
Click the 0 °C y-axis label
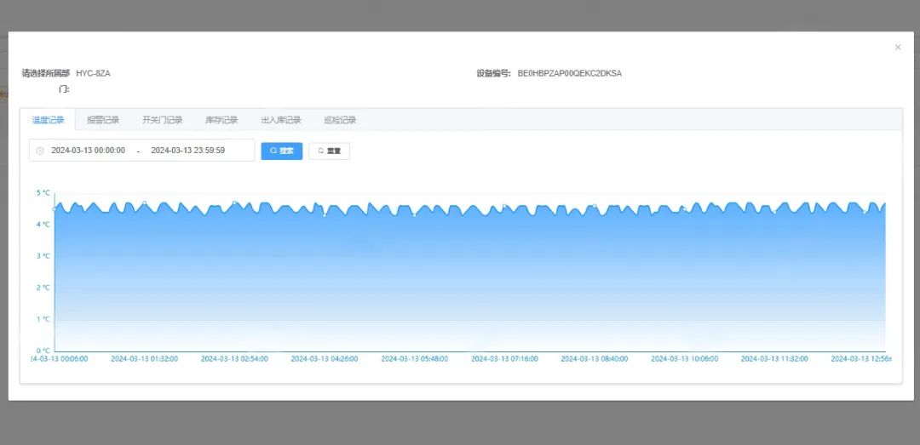[x=44, y=351]
